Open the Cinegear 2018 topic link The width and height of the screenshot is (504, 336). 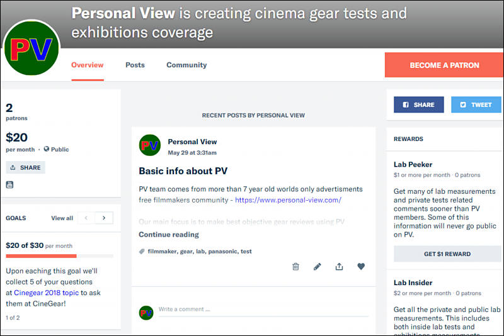pyautogui.click(x=46, y=293)
